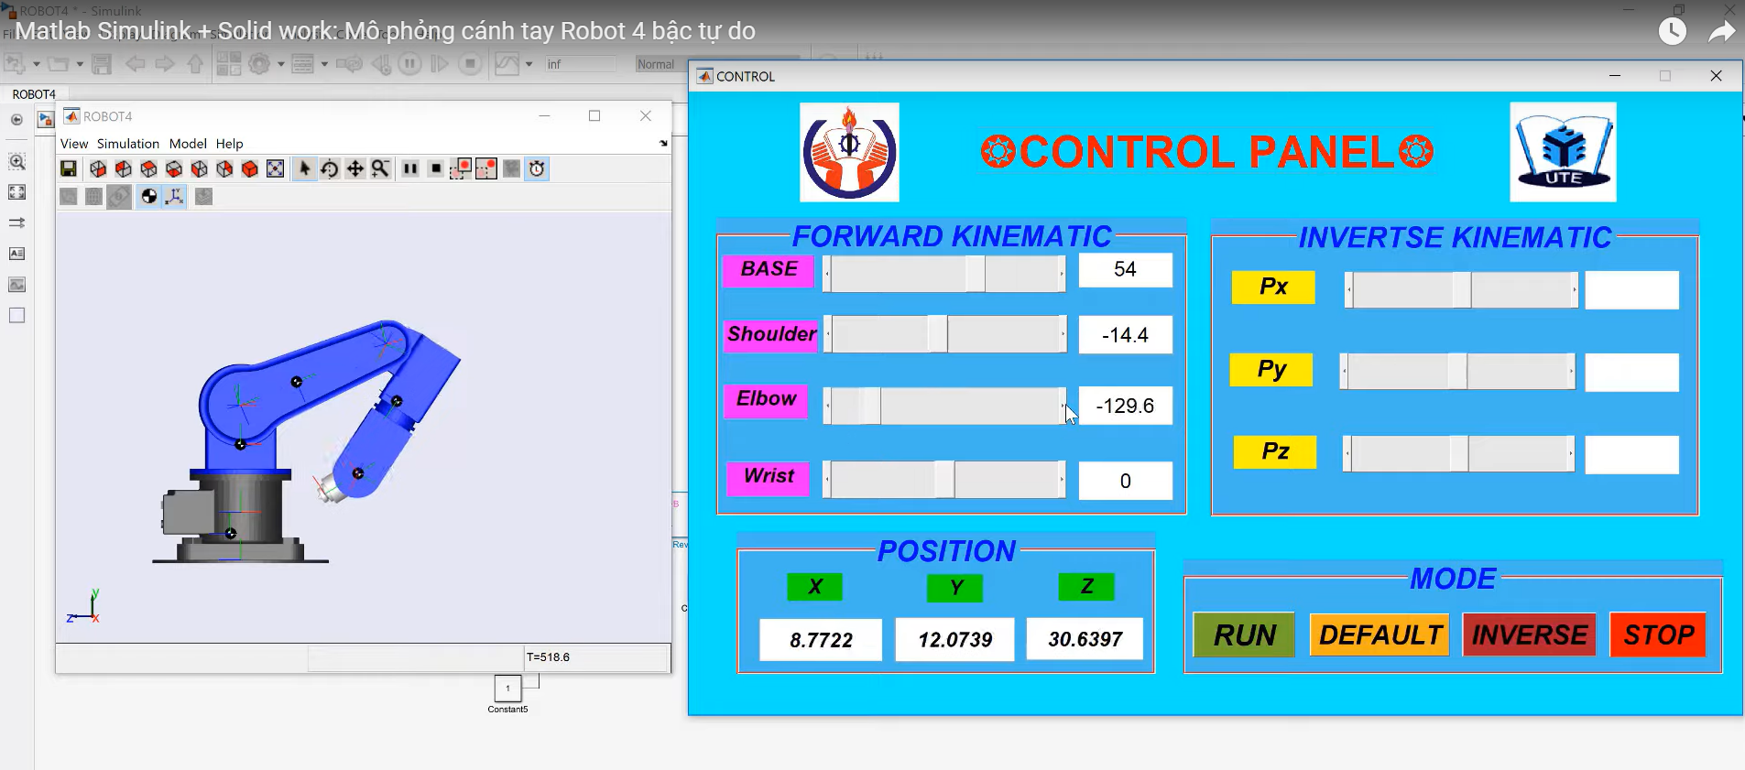The height and width of the screenshot is (770, 1745).
Task: Click the save icon in ROBOT4 viewer
Action: 69,168
